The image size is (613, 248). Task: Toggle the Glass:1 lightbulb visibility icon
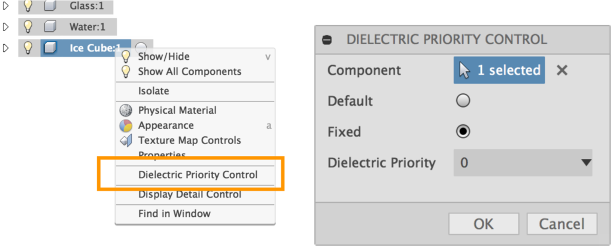[x=28, y=5]
